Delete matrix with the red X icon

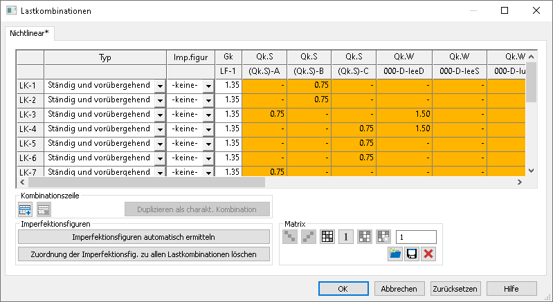click(x=428, y=254)
